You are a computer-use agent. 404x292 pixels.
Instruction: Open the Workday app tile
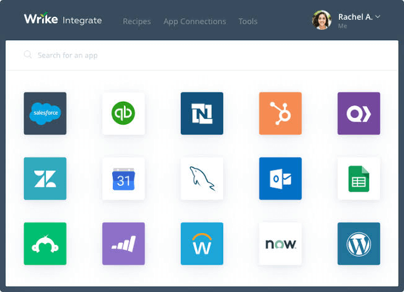point(202,244)
